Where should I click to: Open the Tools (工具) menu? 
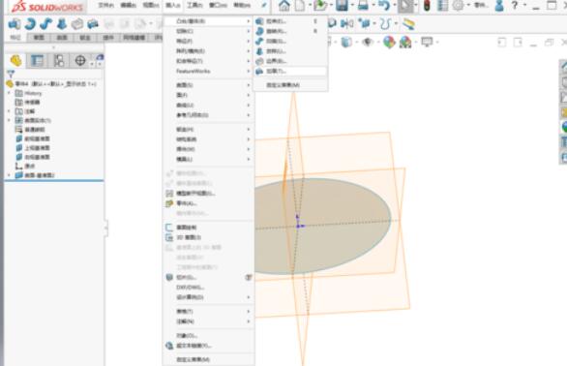(194, 6)
